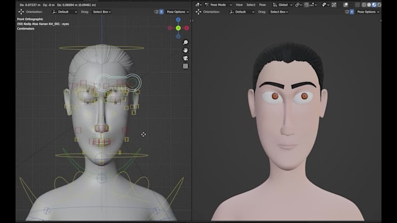Click sidebar expand arrow of left viewport
The width and height of the screenshot is (397, 223).
191,20
